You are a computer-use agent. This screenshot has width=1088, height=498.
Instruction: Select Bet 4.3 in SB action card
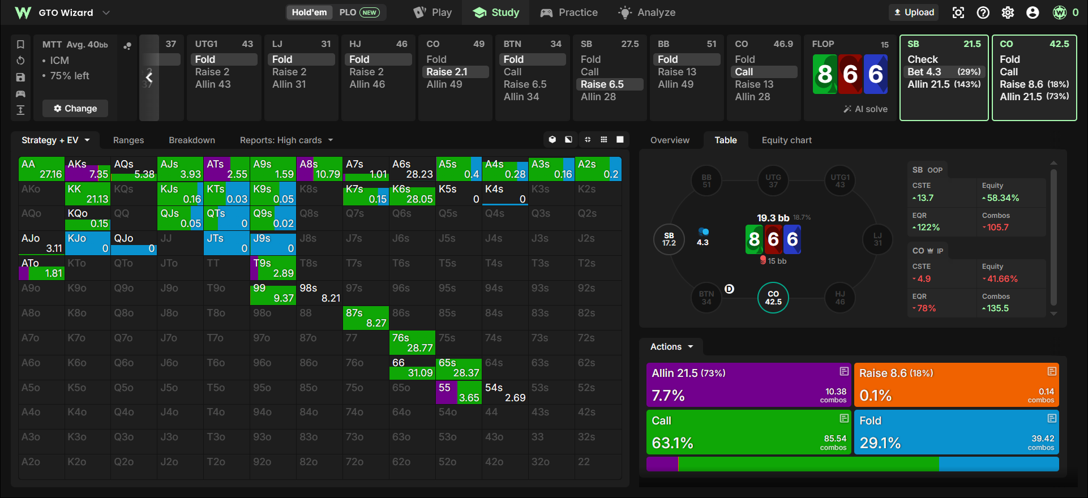(x=944, y=72)
